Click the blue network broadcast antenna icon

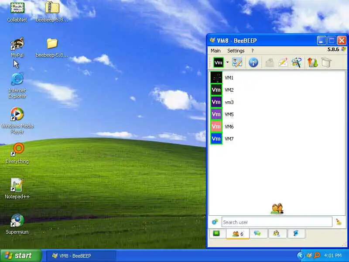(253, 62)
